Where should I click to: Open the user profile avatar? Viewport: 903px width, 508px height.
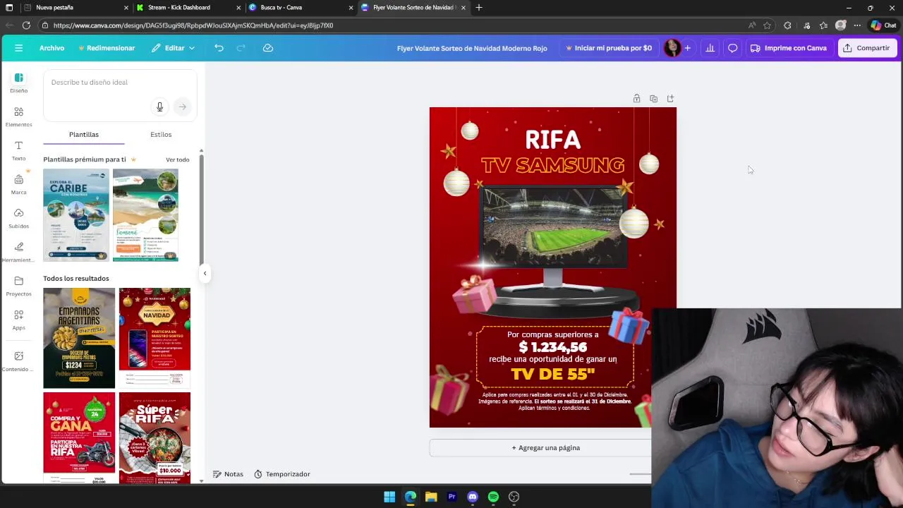pyautogui.click(x=672, y=48)
